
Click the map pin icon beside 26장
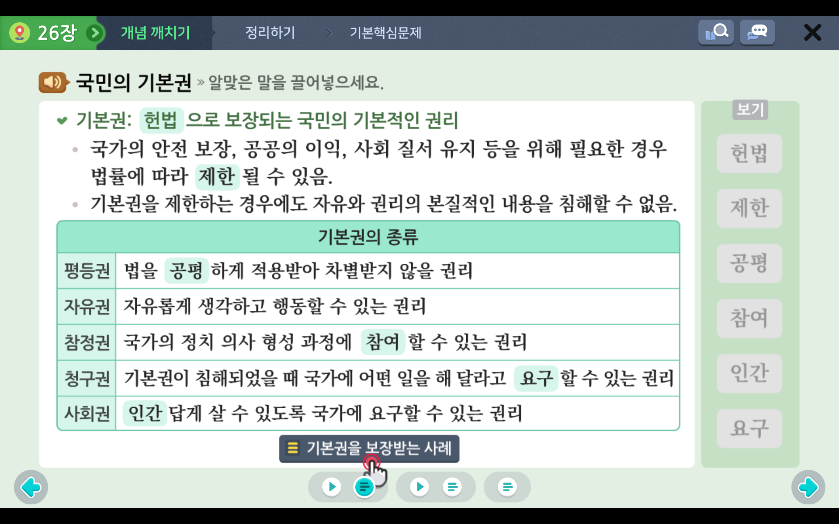[20, 33]
